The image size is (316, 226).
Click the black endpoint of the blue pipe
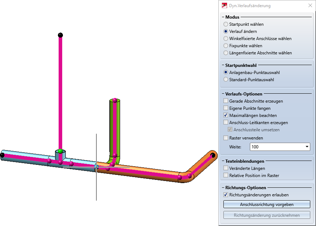2,155
